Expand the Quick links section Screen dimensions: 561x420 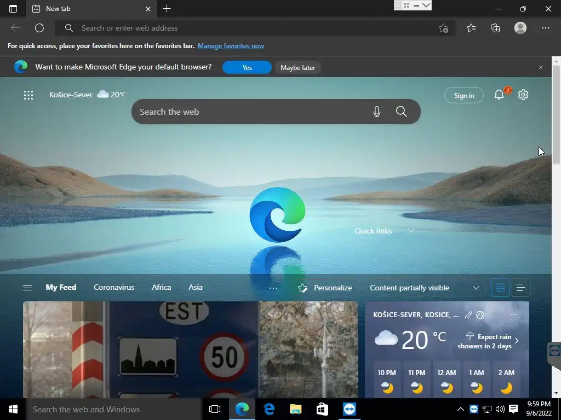coord(411,231)
